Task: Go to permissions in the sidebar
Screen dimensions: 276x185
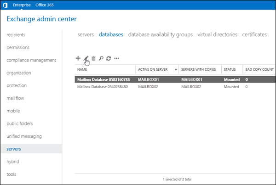Action: (x=18, y=47)
